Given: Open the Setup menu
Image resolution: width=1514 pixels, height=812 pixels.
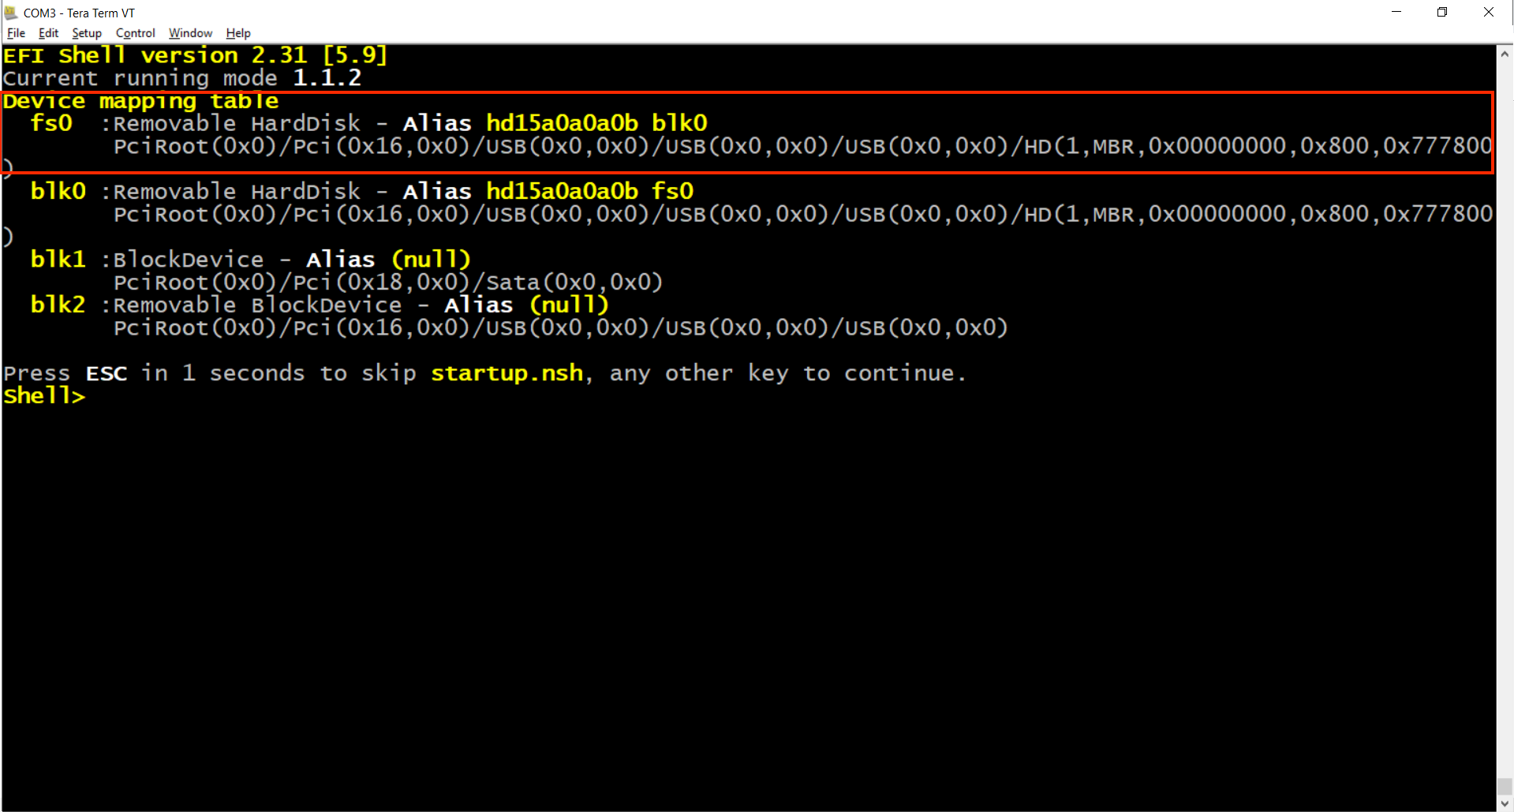Looking at the screenshot, I should coord(87,33).
